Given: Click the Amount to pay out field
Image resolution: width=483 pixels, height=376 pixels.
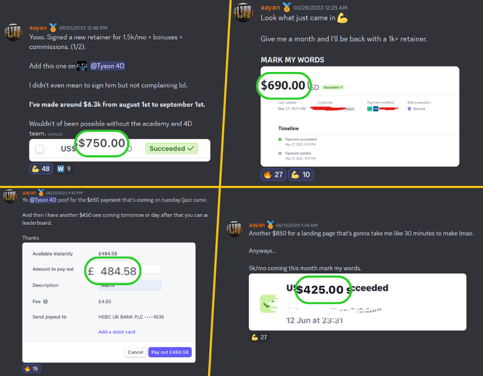Looking at the screenshot, I should [123, 269].
